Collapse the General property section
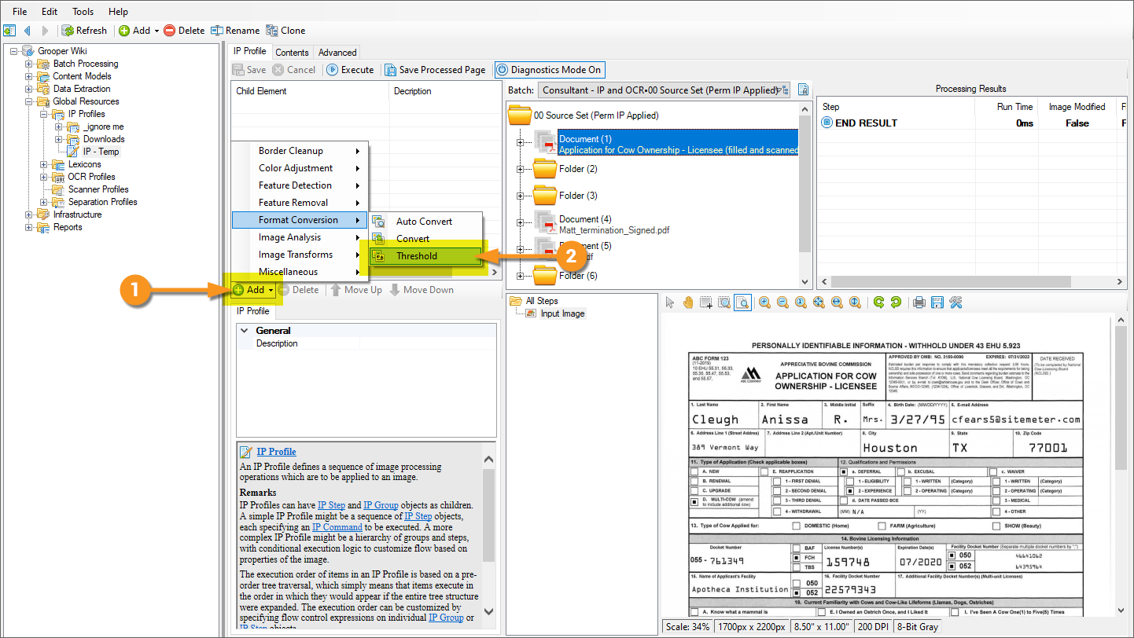1134x638 pixels. point(245,331)
